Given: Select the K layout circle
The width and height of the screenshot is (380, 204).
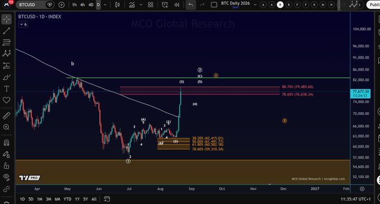Looking at the screenshot, I should coord(314,4).
